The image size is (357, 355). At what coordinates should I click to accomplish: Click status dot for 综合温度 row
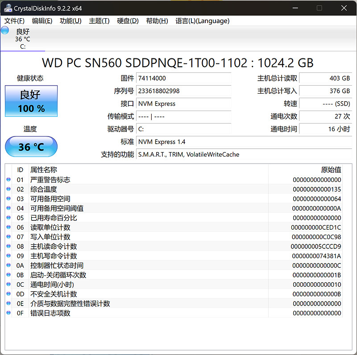8,189
